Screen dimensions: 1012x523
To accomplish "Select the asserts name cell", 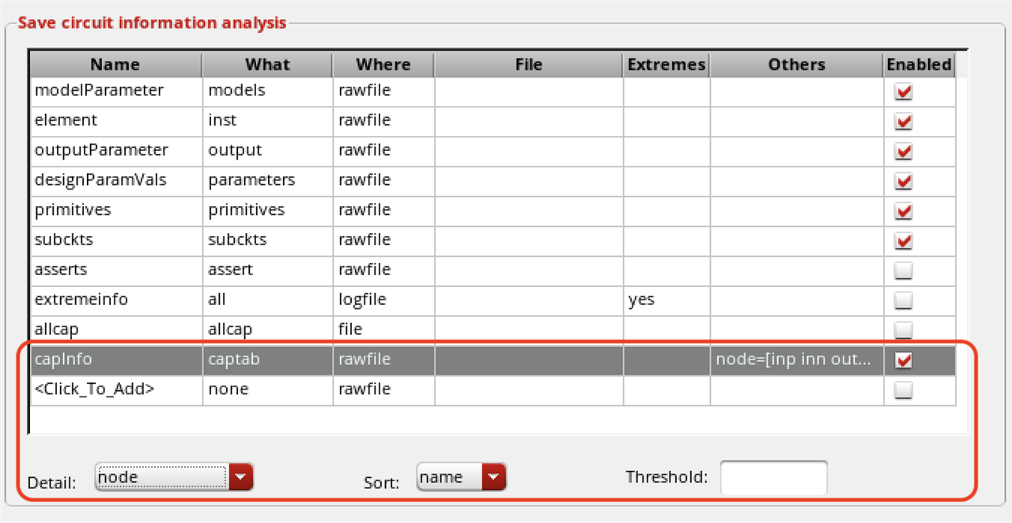I will click(x=116, y=270).
